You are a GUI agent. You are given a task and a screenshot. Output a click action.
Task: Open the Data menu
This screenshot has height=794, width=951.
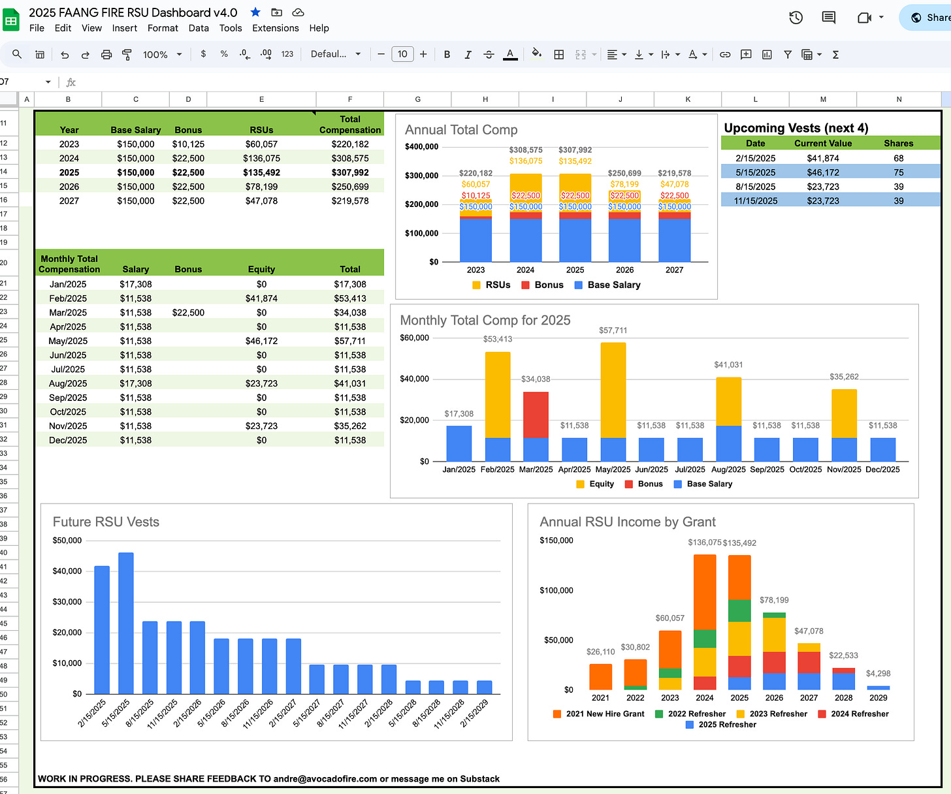tap(199, 28)
